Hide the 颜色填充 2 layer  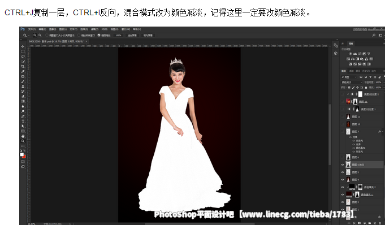click(x=343, y=187)
